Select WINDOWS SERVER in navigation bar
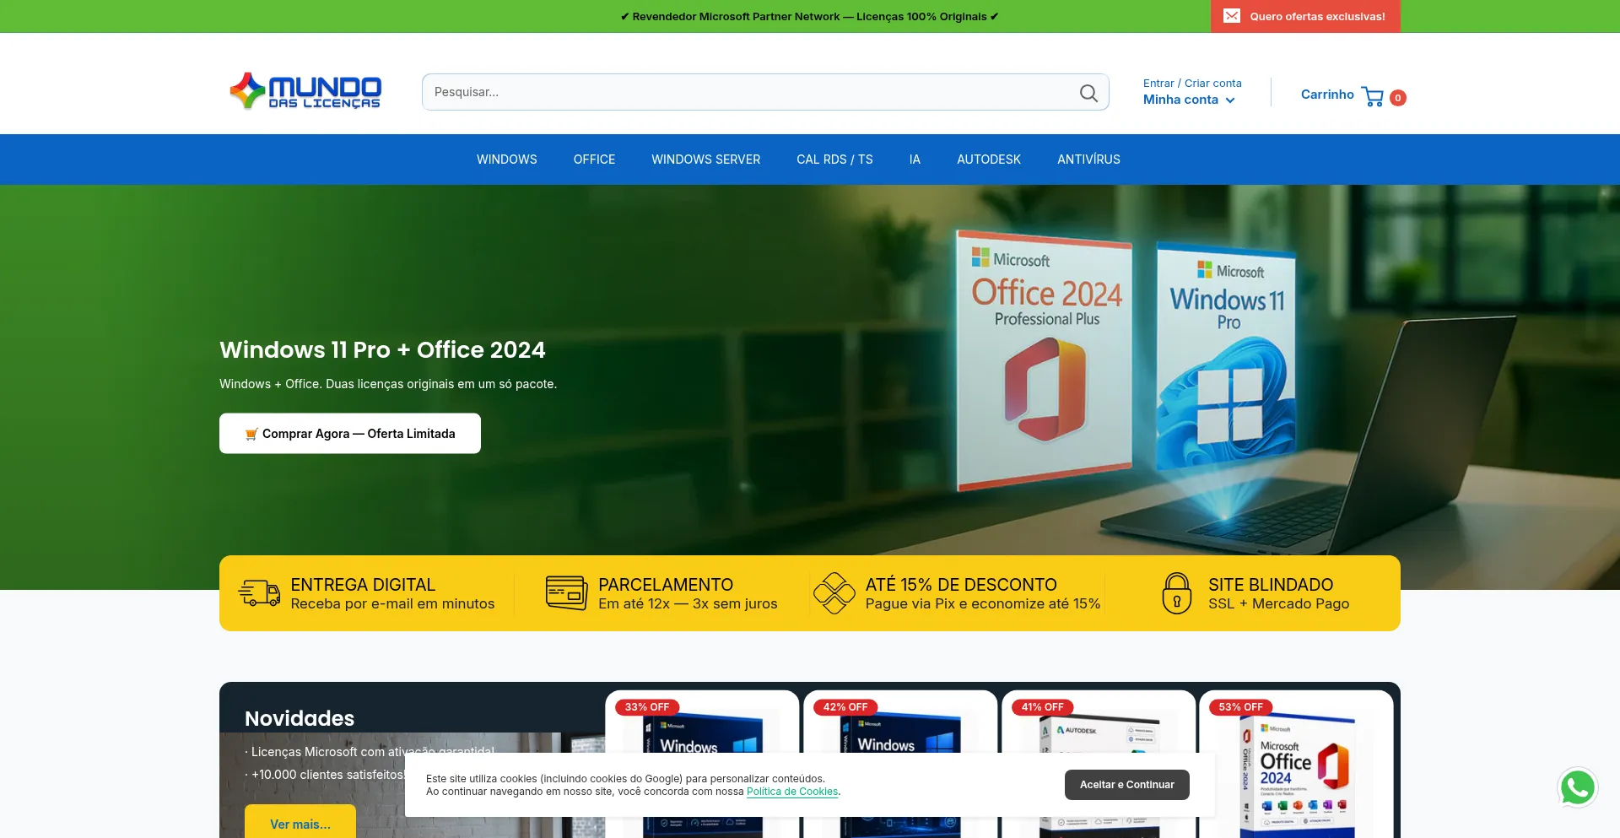This screenshot has width=1620, height=838. pyautogui.click(x=705, y=159)
